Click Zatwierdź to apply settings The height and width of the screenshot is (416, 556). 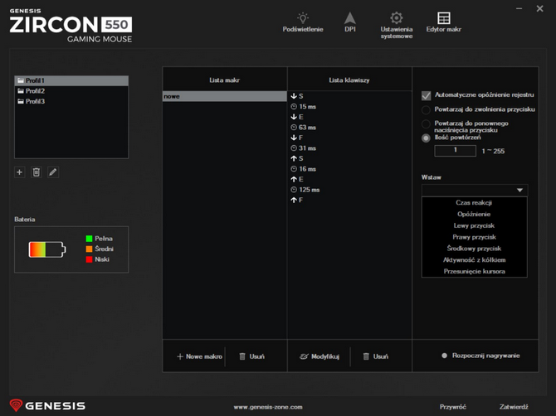[x=514, y=407]
